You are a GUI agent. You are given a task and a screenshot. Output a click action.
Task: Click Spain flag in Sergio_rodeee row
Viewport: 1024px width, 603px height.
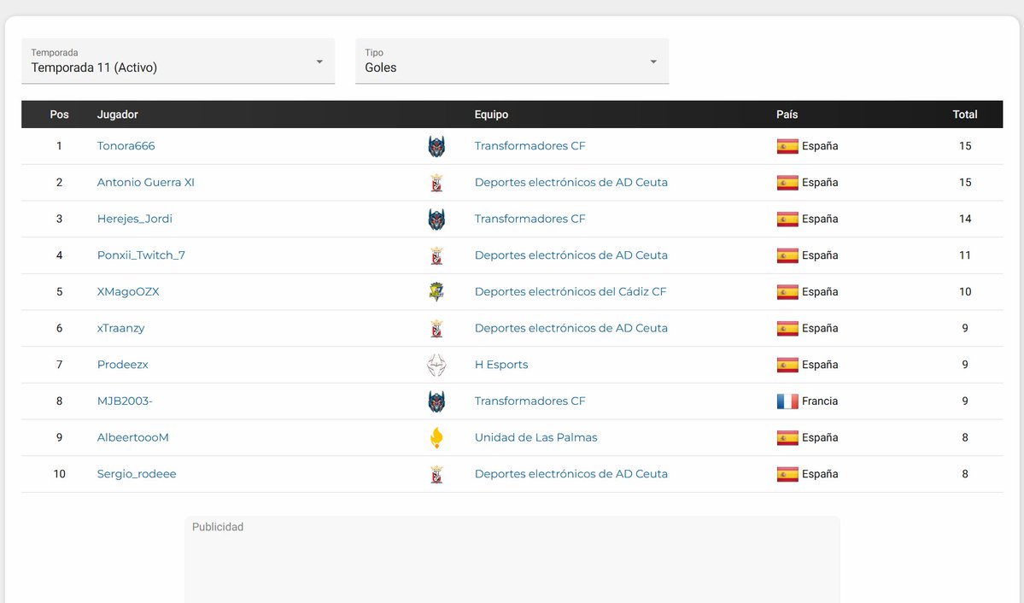787,474
